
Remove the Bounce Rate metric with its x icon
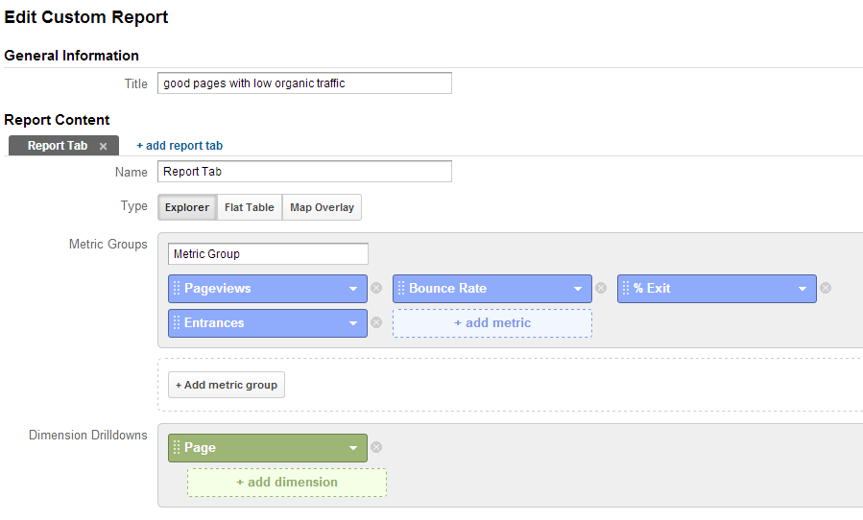pyautogui.click(x=601, y=288)
